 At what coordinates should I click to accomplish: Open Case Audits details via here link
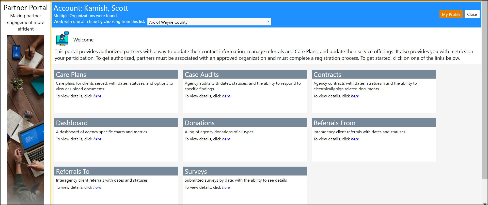click(226, 96)
